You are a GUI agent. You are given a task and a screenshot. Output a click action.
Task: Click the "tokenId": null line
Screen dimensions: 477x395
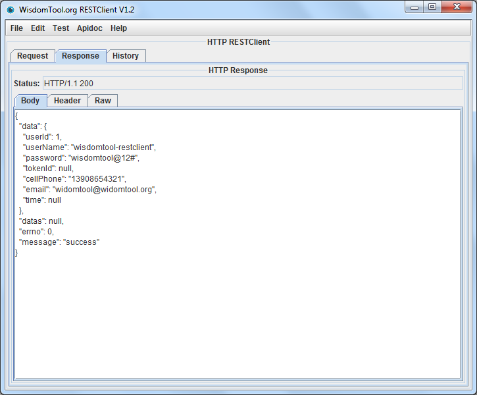[48, 169]
